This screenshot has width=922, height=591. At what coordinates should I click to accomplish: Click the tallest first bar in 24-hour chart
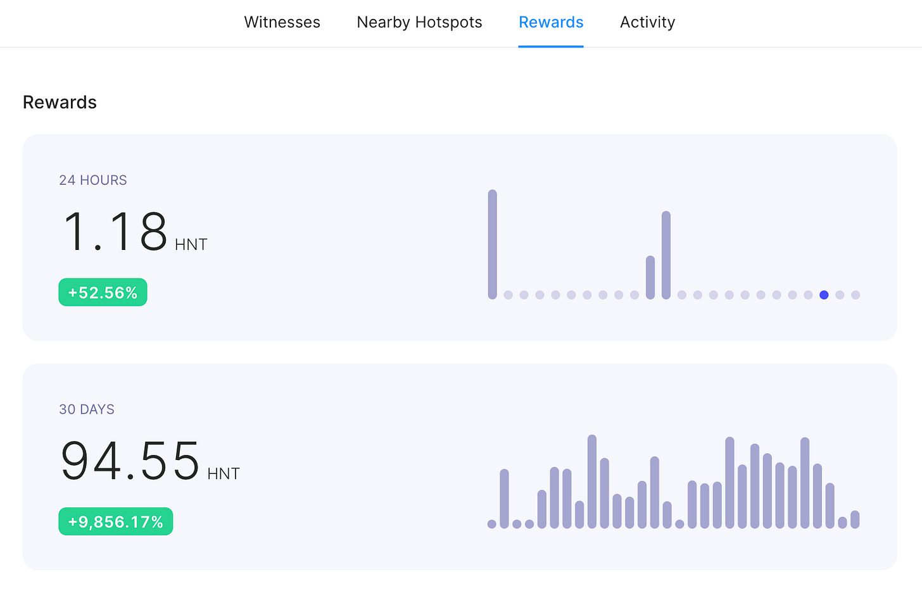click(493, 244)
